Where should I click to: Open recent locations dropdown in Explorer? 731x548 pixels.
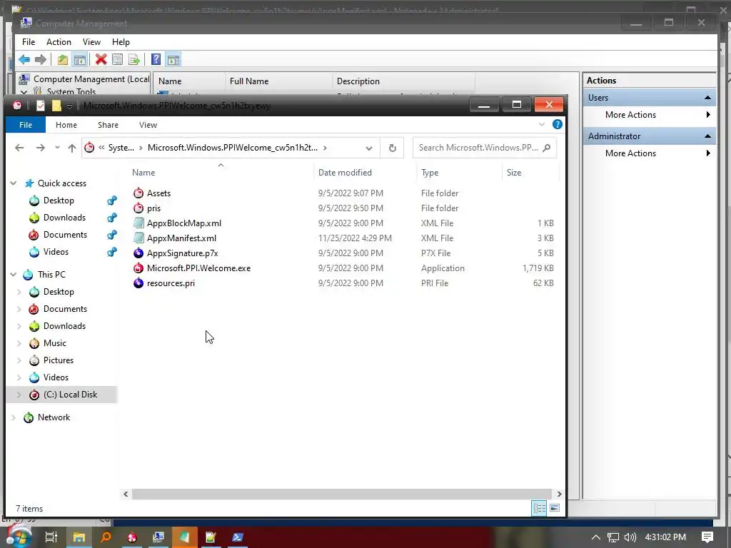click(57, 148)
